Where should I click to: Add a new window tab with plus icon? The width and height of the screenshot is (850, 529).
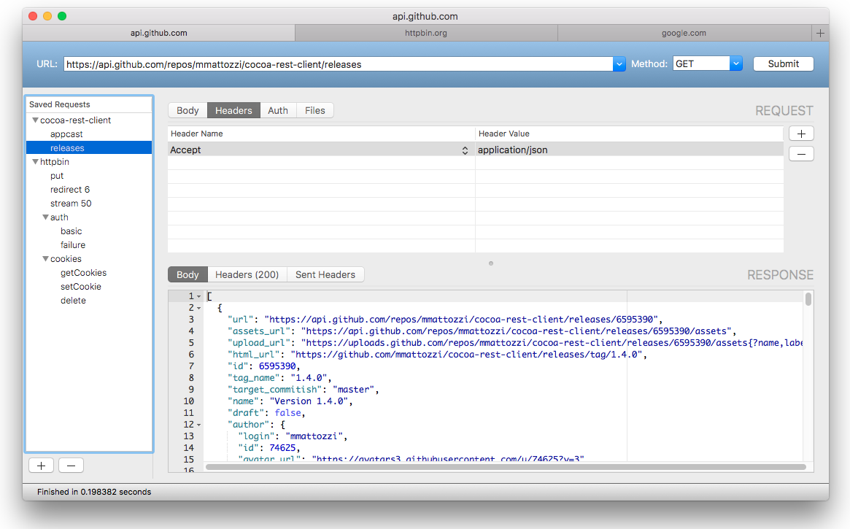tap(820, 33)
